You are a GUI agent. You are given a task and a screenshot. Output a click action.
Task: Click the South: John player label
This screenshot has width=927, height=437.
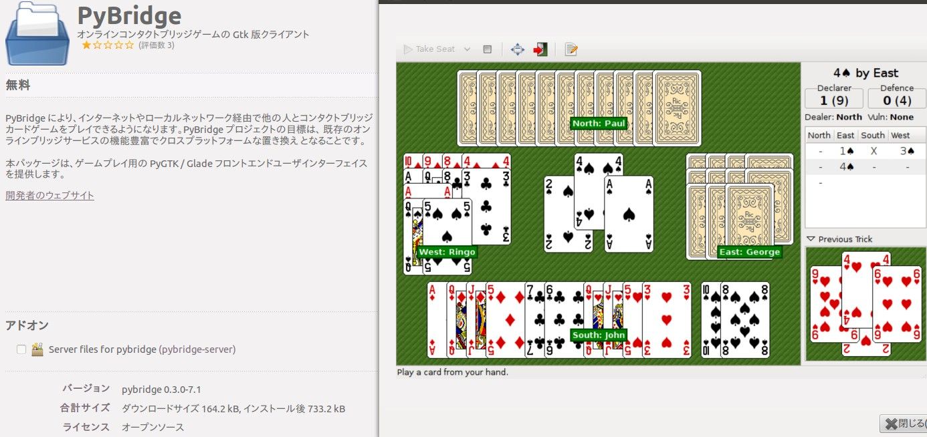598,335
